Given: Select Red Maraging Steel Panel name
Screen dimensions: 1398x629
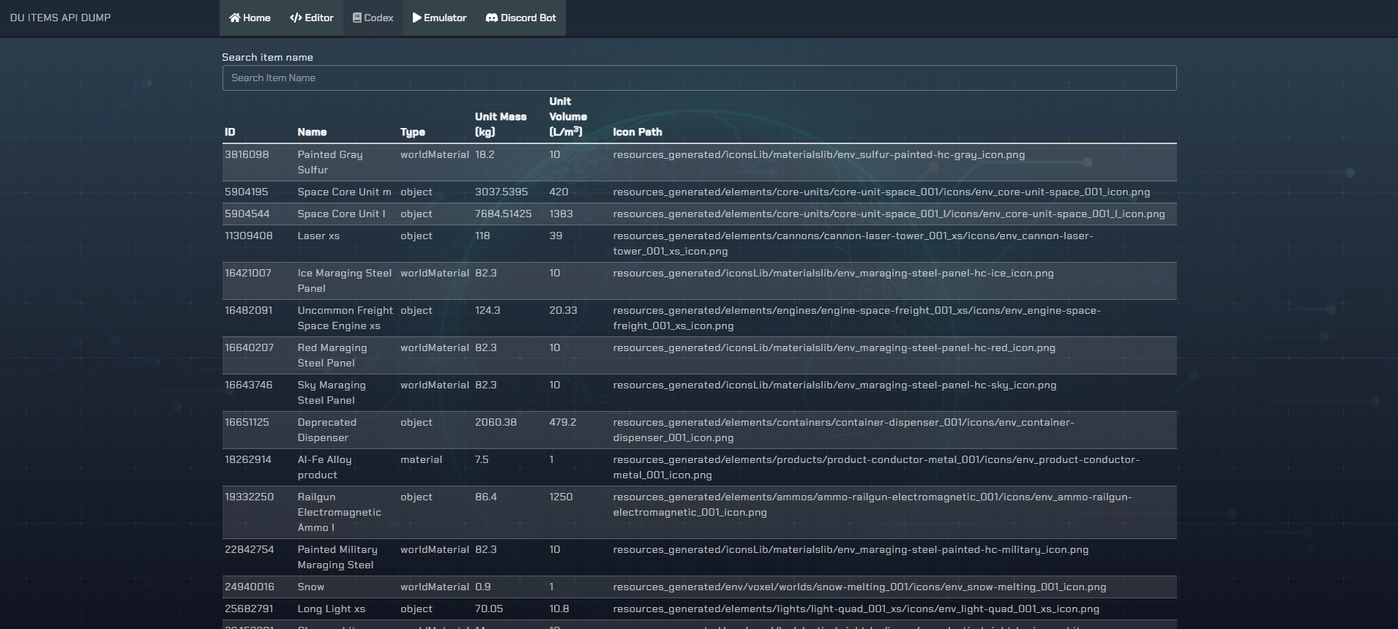Looking at the screenshot, I should [332, 355].
